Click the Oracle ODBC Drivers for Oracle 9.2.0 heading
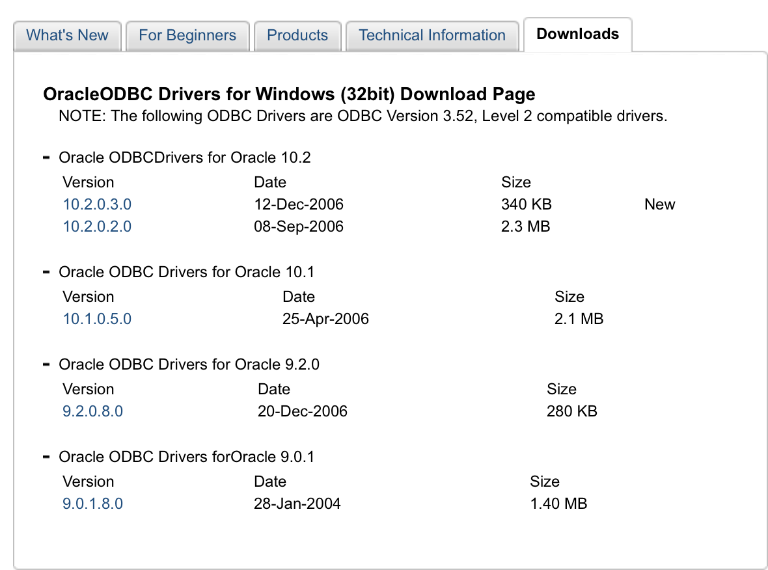 point(189,364)
